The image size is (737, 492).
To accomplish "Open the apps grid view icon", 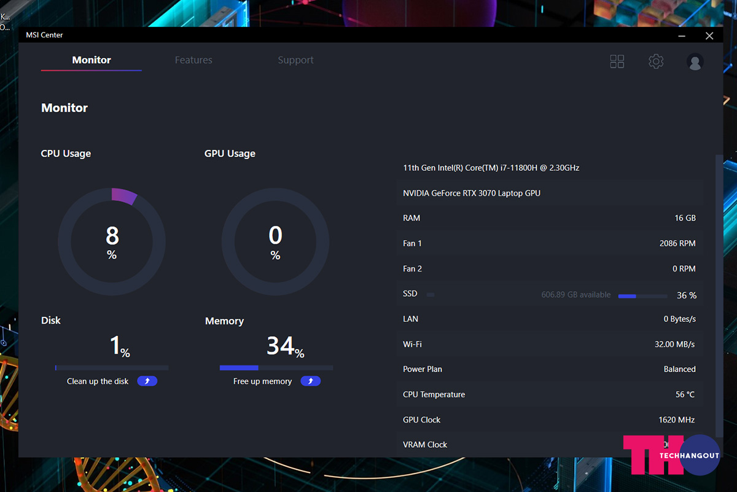I will (617, 61).
